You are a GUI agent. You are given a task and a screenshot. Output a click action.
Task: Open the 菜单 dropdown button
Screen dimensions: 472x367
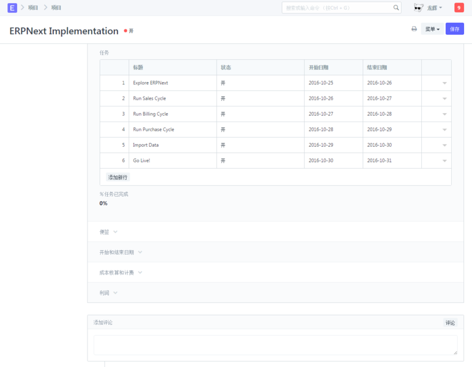tap(432, 29)
